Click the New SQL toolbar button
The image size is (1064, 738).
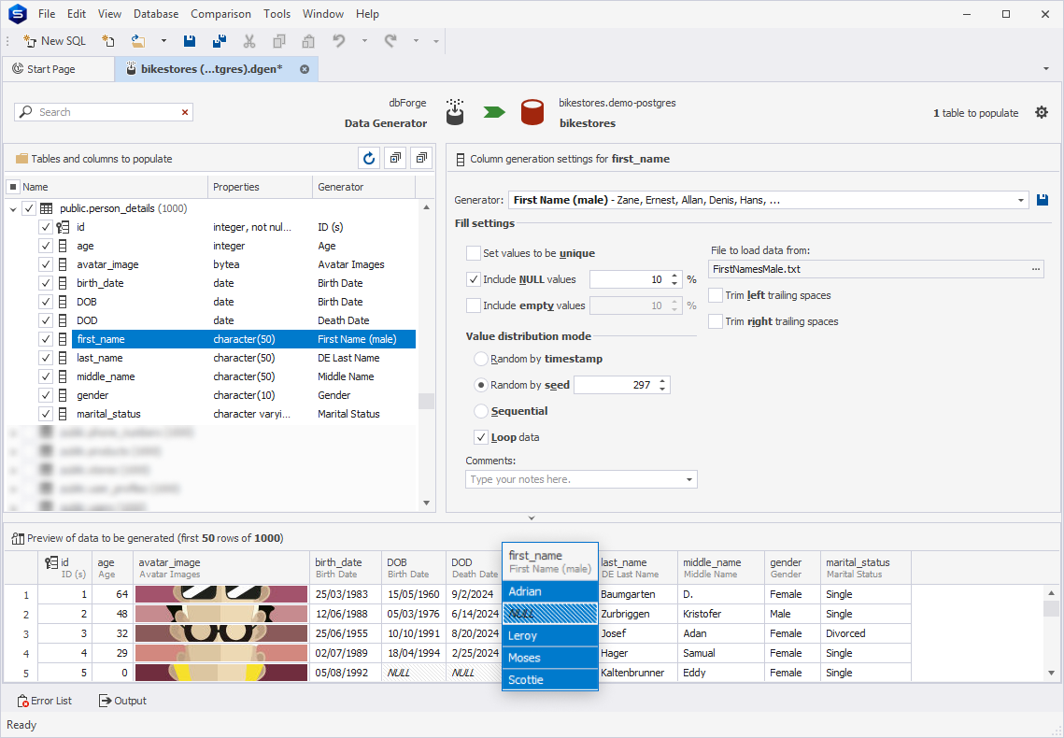click(54, 41)
